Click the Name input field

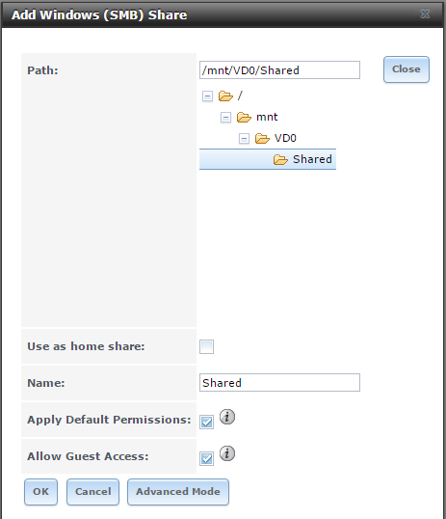click(279, 383)
